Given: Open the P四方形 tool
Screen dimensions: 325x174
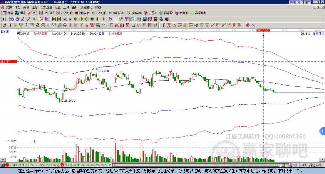Looking at the screenshot, I should tap(47, 13).
